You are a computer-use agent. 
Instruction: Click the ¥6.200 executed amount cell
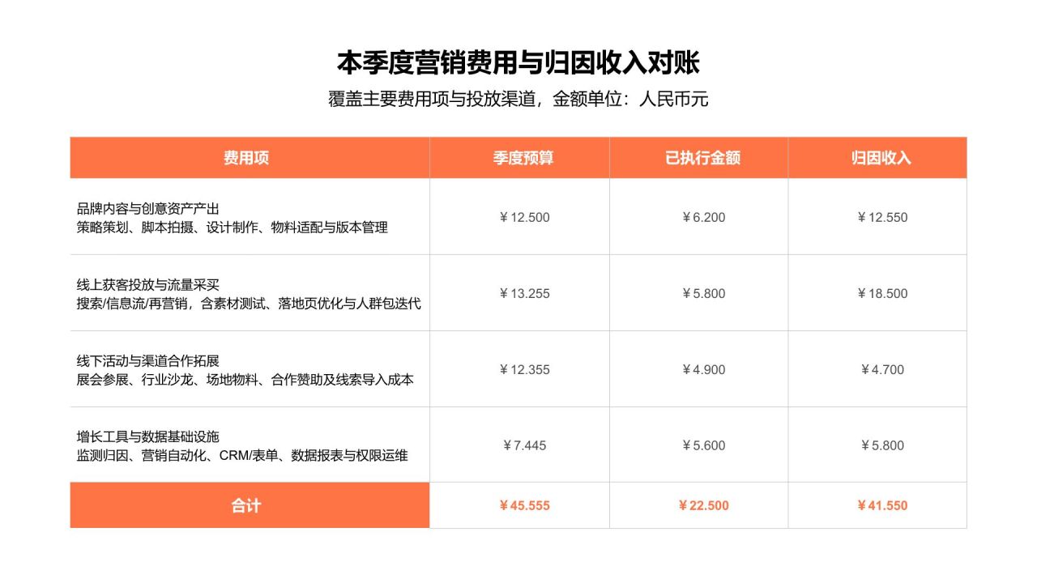[x=702, y=217]
